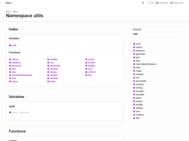
Task: Open uniform function in index
Action: pos(92,72)
